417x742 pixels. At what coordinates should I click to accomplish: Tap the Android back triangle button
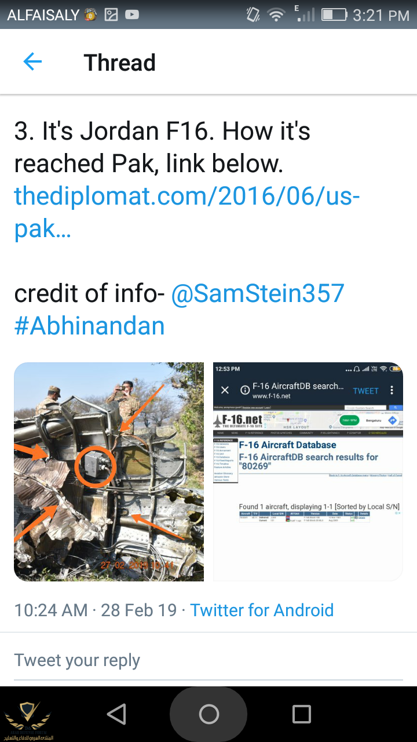(x=117, y=714)
